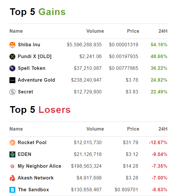The image size is (177, 196).
Task: Click the Rocket Pool coin icon
Action: click(x=12, y=143)
